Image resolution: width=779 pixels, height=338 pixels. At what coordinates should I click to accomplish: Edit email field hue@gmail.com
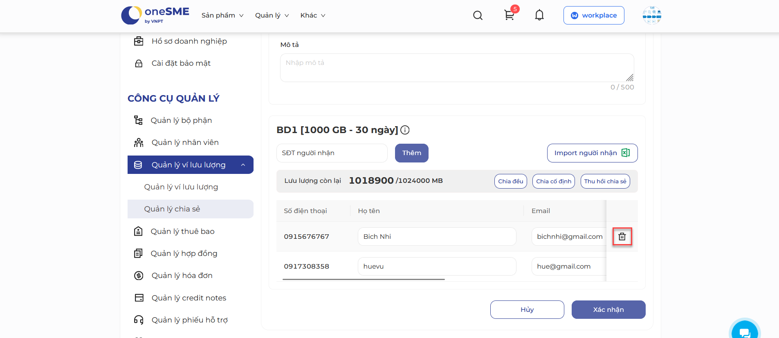pos(569,267)
